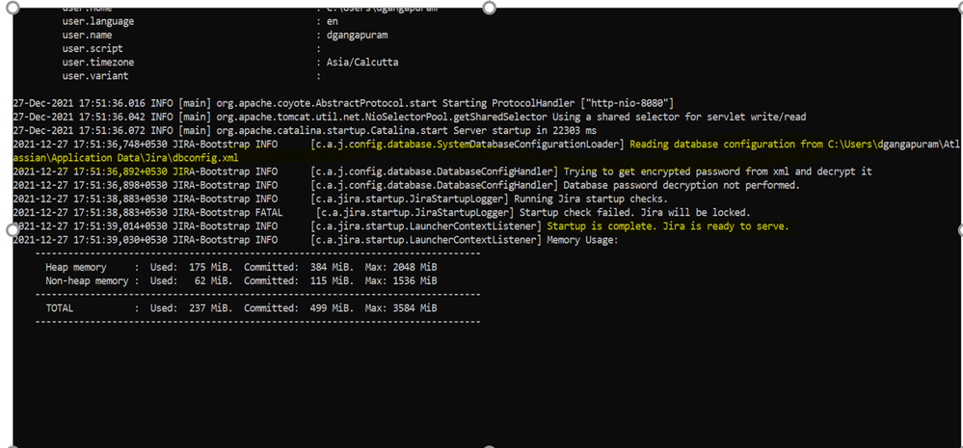
Task: Click the "user.name" property label
Action: 87,35
